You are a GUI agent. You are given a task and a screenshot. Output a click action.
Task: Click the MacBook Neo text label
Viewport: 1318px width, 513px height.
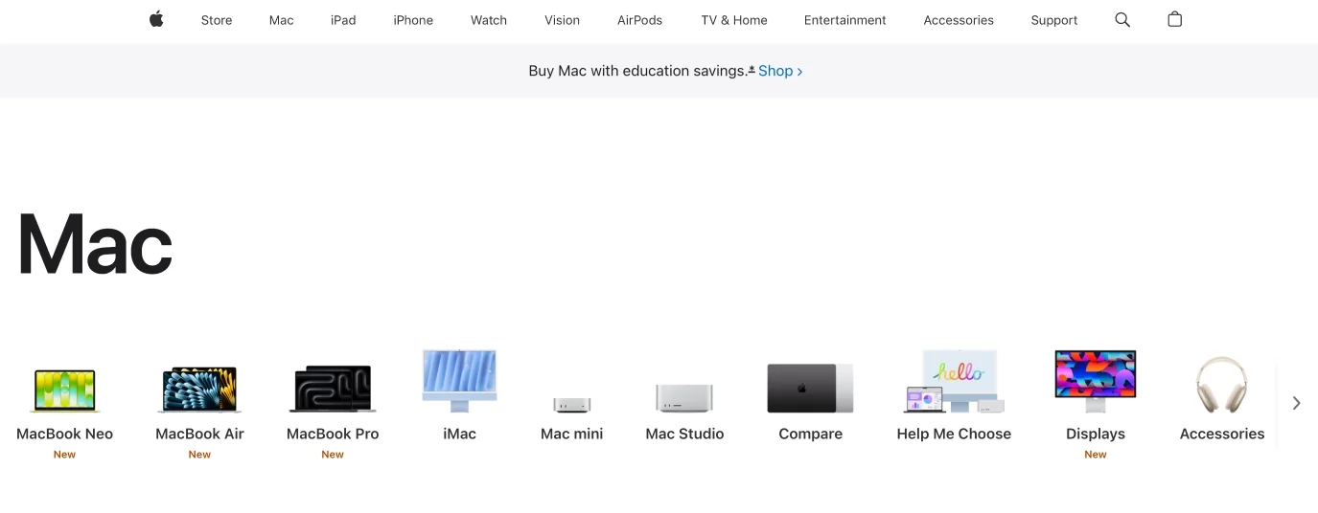point(65,434)
